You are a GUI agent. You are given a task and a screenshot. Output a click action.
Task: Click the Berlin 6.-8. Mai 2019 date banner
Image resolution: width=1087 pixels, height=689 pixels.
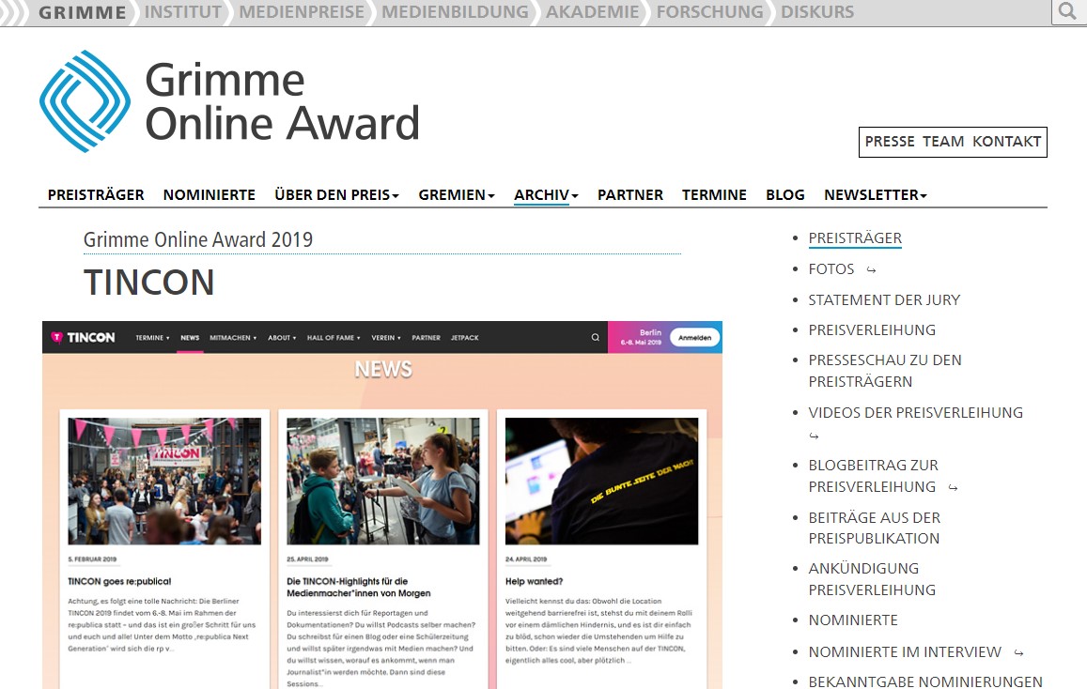point(641,337)
